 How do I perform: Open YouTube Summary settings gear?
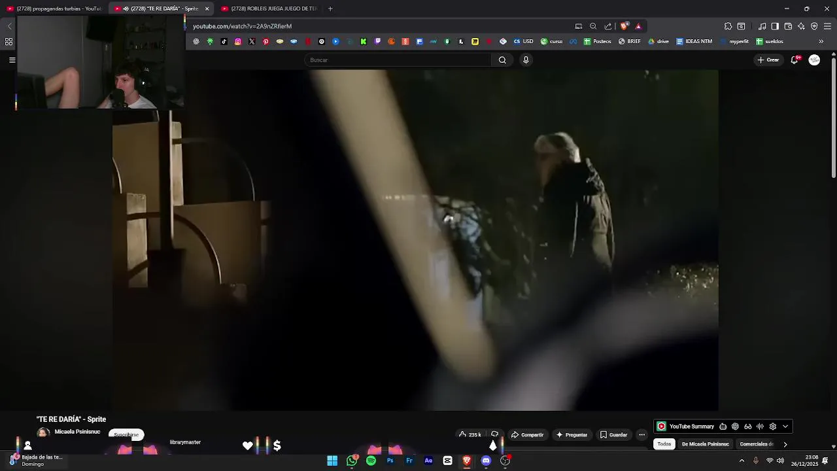pos(772,427)
